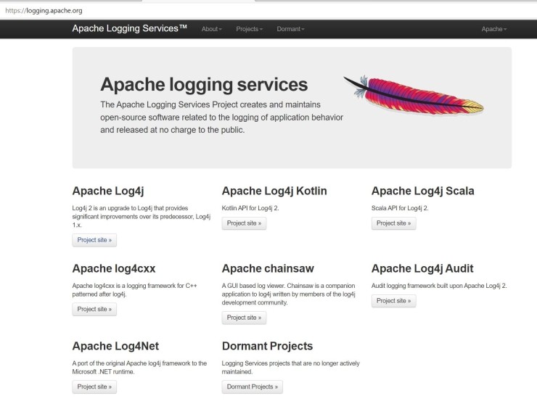Open the About dropdown menu
537x401 pixels.
[211, 29]
